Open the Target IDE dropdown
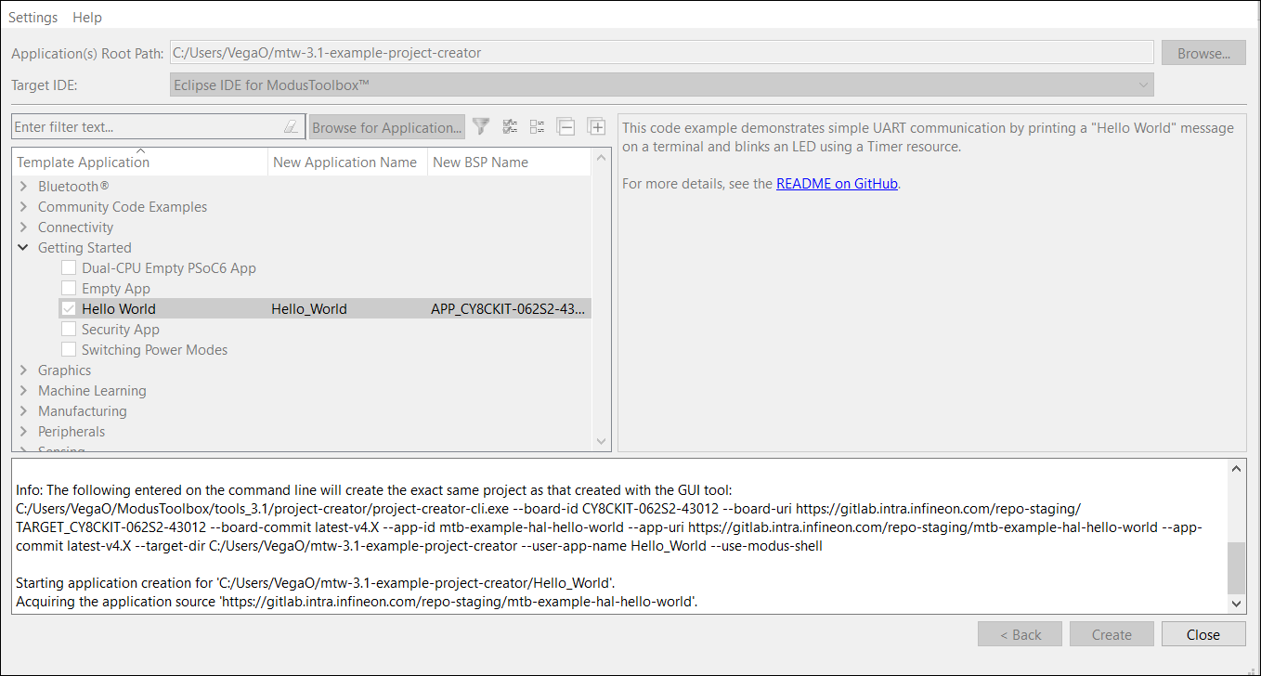Image resolution: width=1261 pixels, height=676 pixels. coord(661,84)
